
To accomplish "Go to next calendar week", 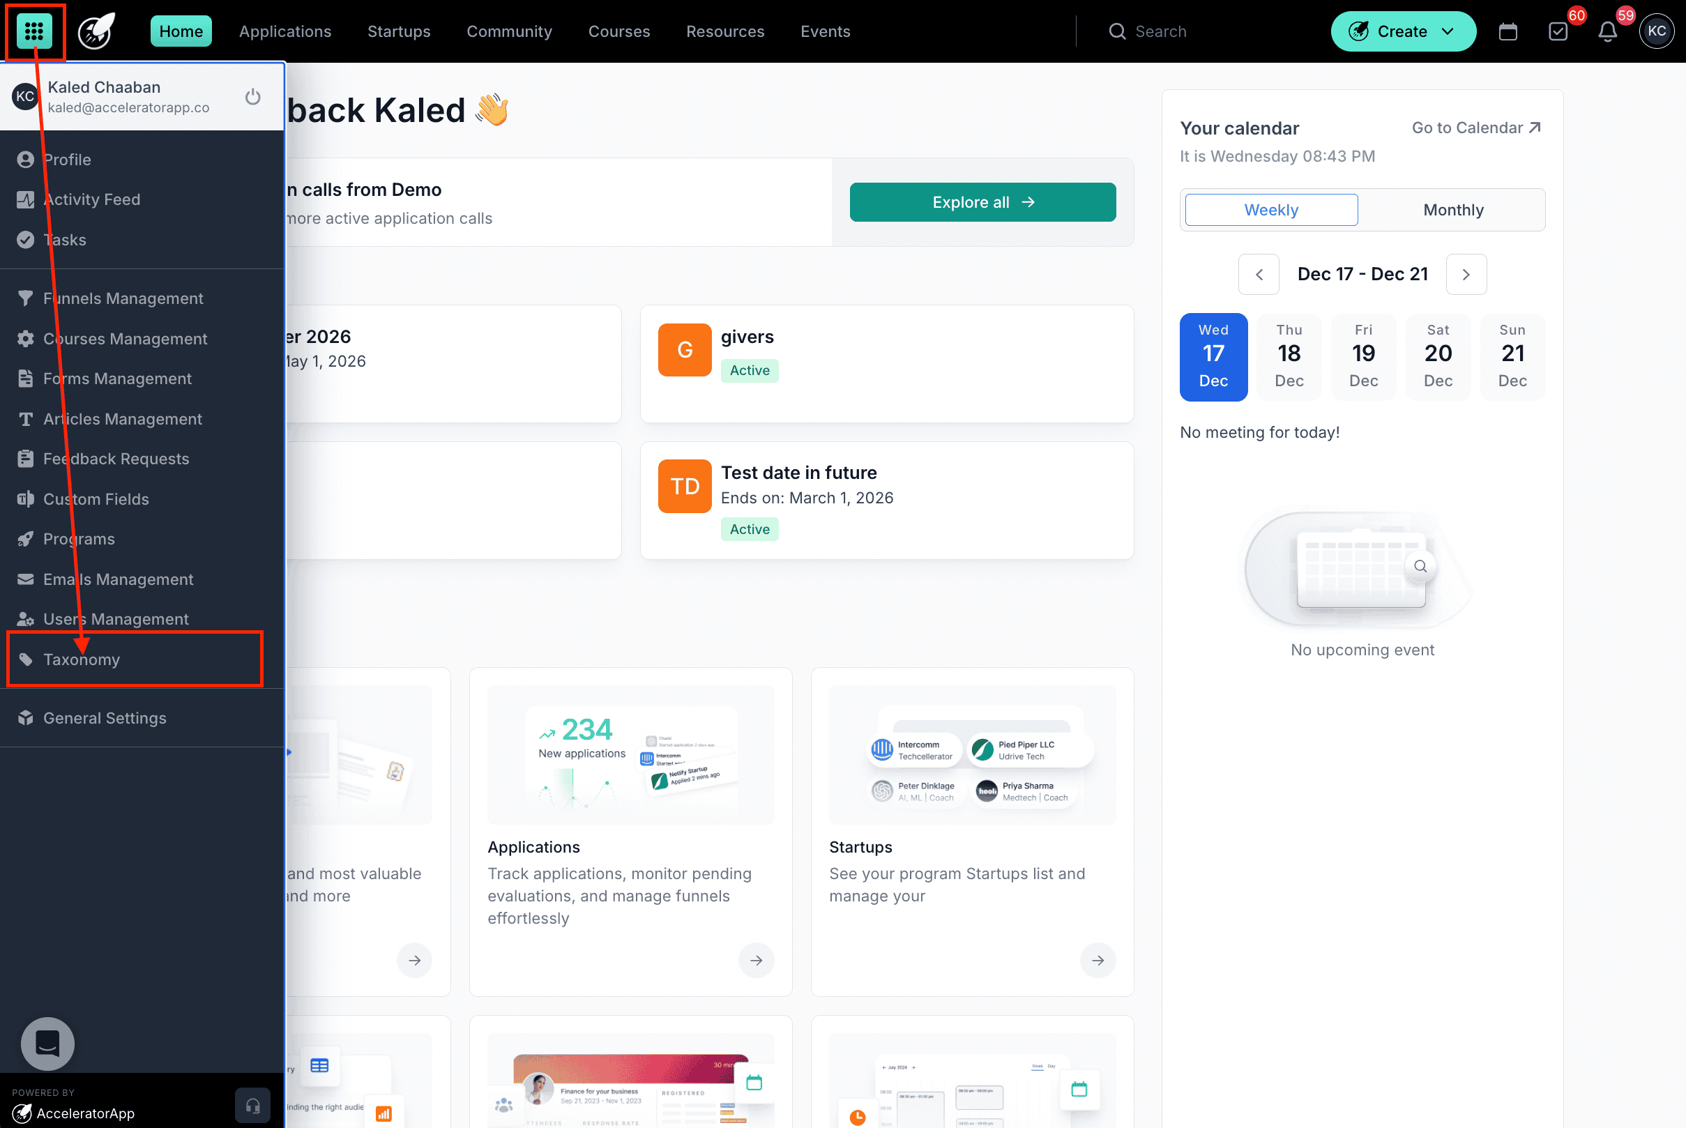I will [1466, 274].
